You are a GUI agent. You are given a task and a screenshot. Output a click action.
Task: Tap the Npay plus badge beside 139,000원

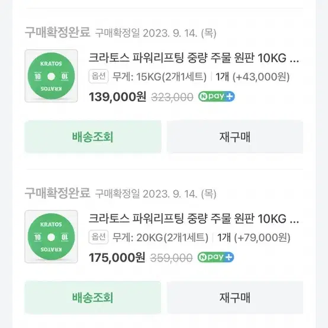[x=217, y=97]
